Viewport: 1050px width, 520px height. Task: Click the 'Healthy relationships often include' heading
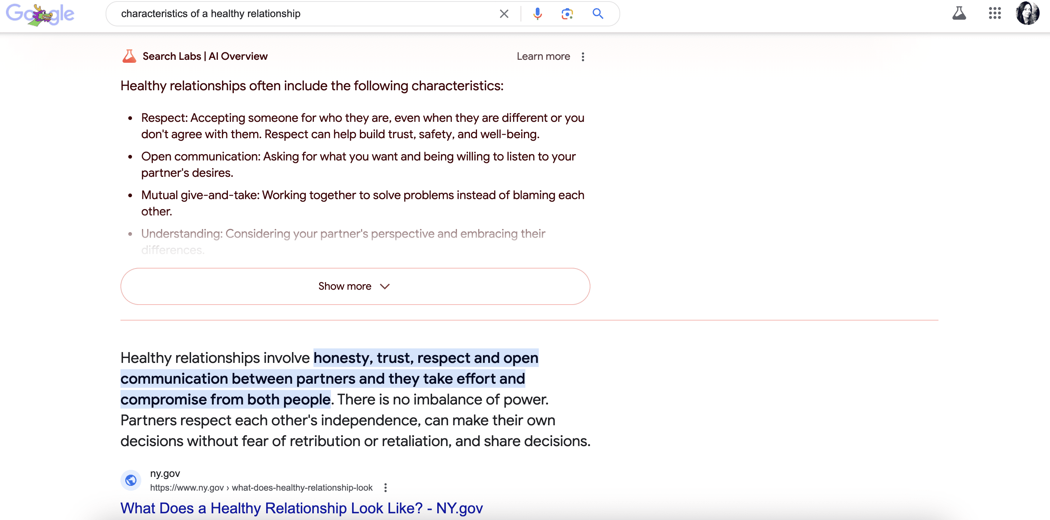312,86
